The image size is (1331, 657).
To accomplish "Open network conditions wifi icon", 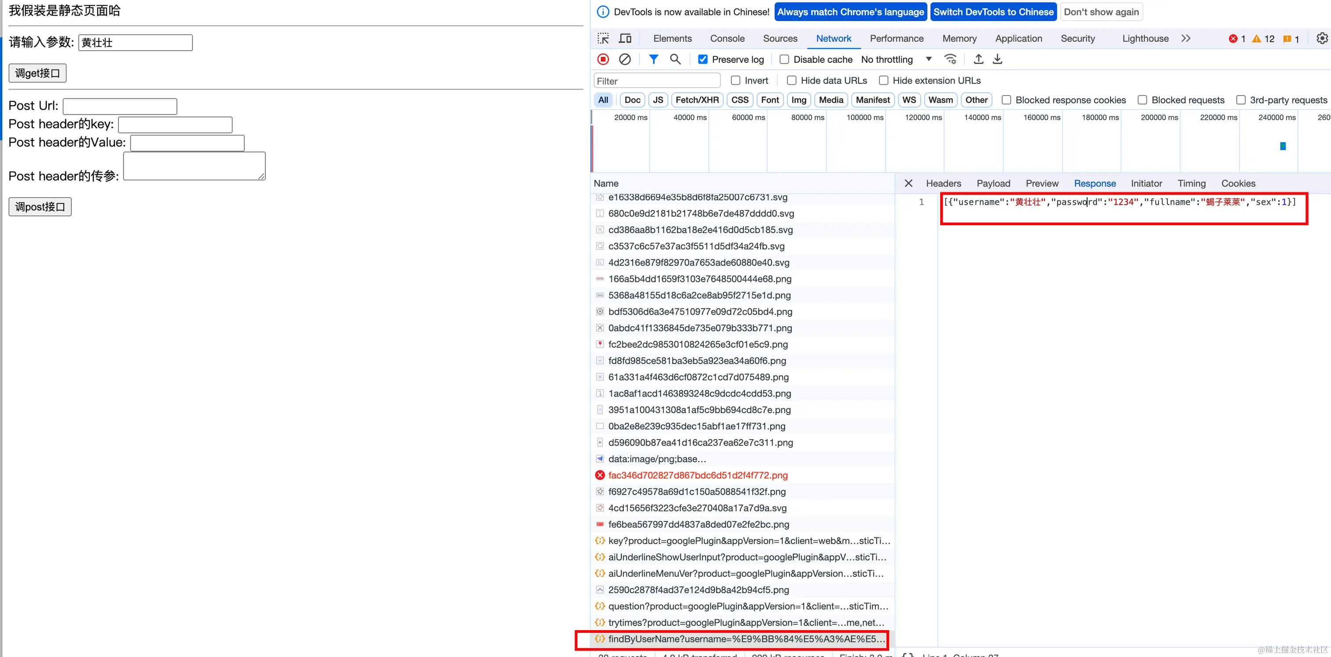I will 950,59.
